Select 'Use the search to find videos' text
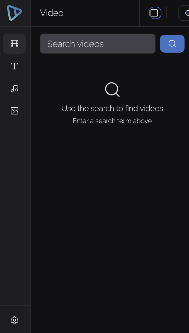 point(112,109)
